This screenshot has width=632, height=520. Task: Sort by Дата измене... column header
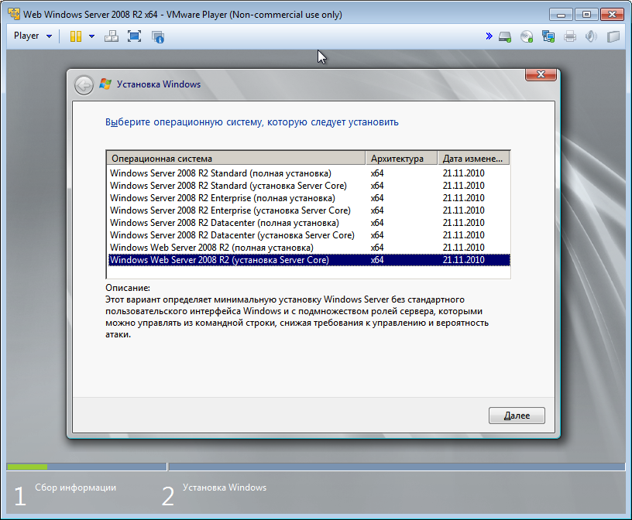click(473, 159)
